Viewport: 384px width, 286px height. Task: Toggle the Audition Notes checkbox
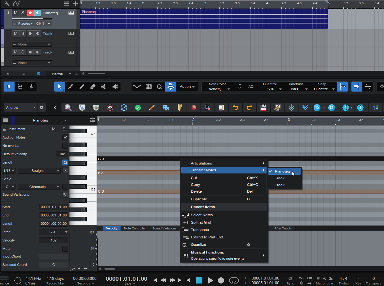pos(65,137)
